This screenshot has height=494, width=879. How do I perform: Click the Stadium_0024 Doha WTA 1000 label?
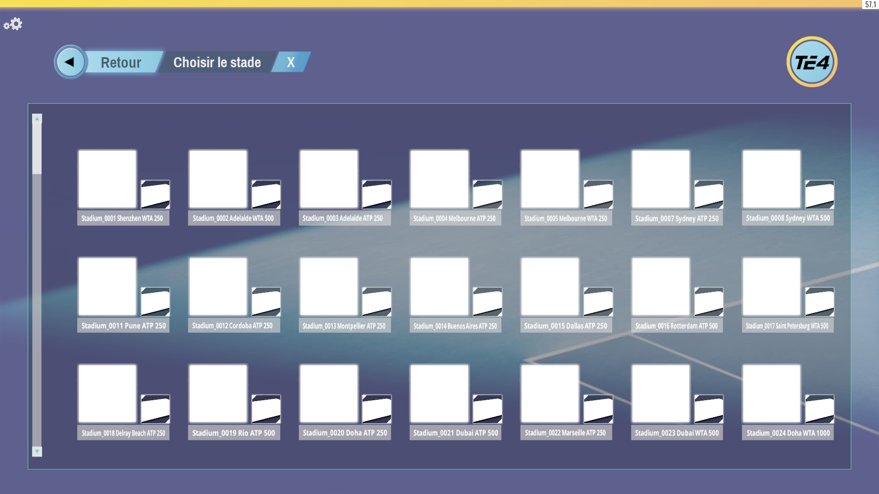pos(788,433)
